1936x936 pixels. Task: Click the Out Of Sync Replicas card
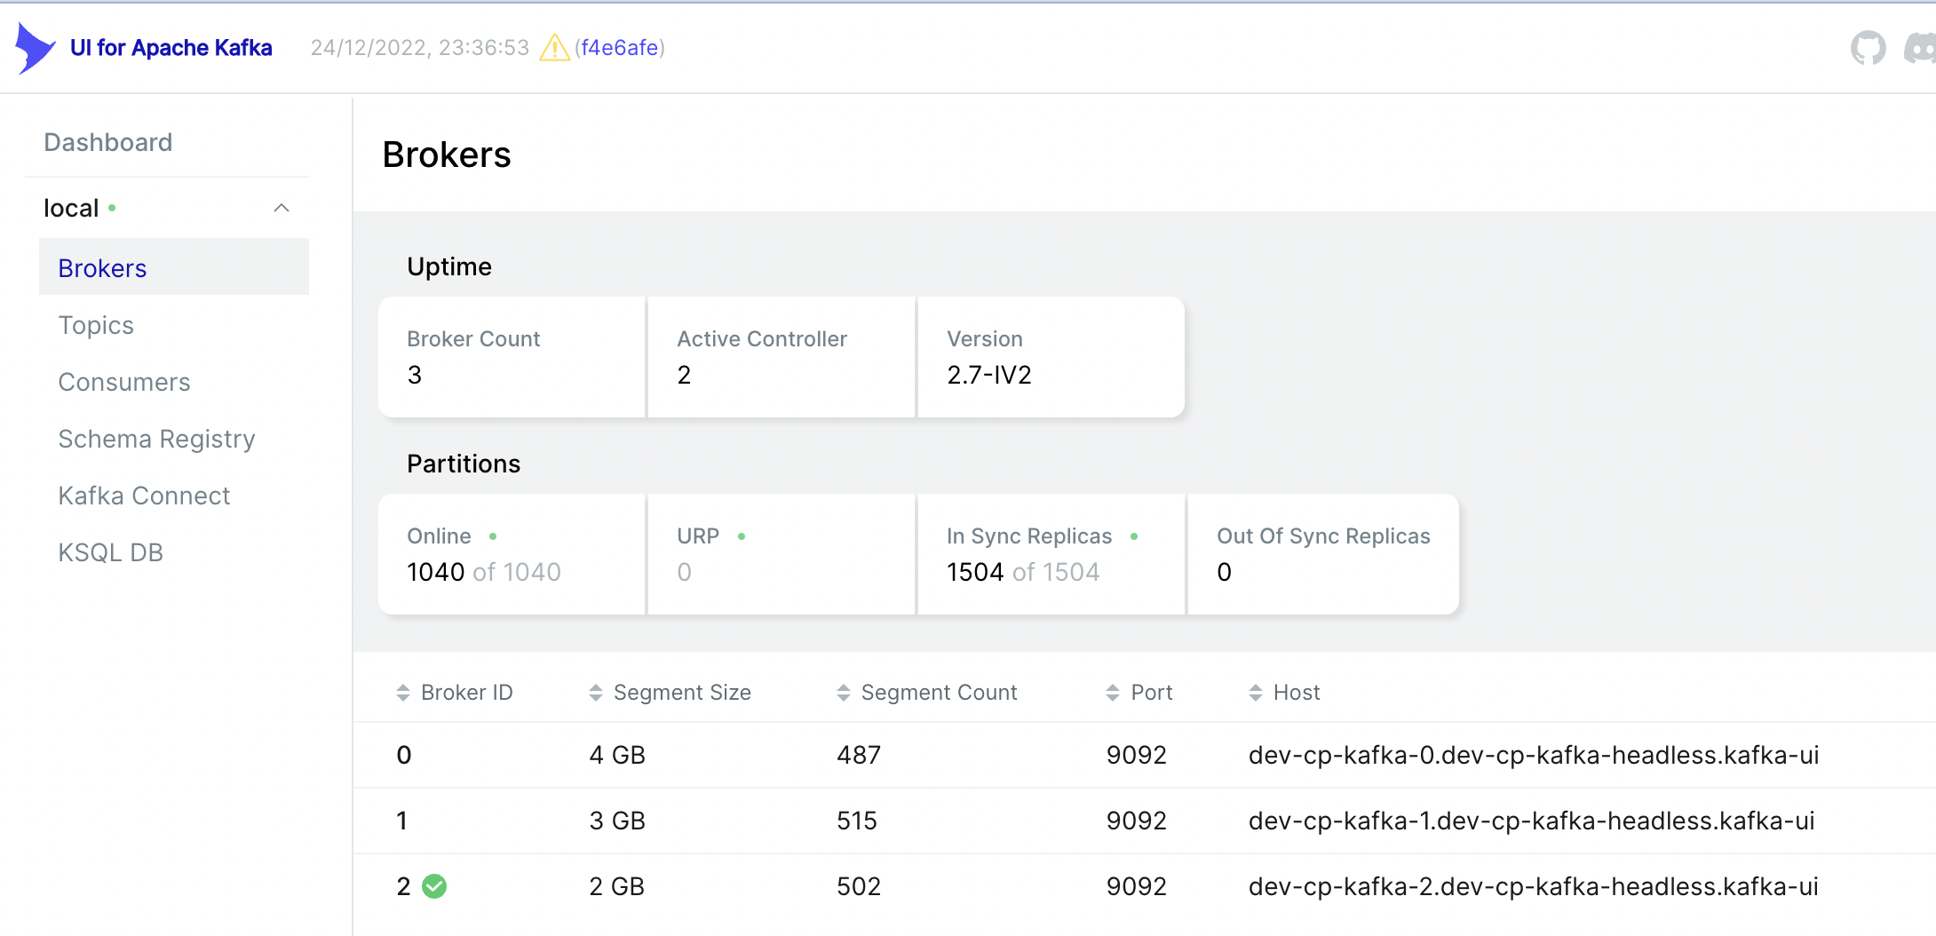tap(1323, 554)
